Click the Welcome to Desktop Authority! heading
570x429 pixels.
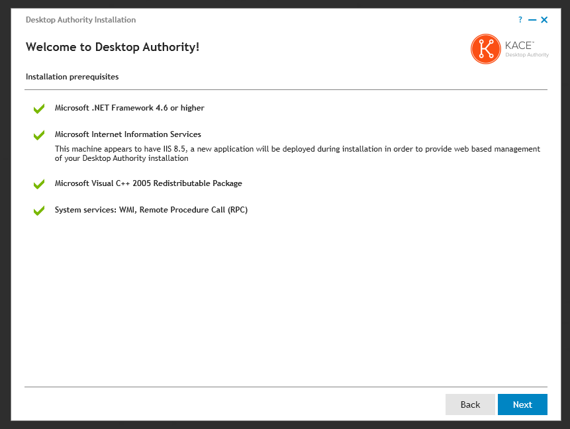[113, 47]
